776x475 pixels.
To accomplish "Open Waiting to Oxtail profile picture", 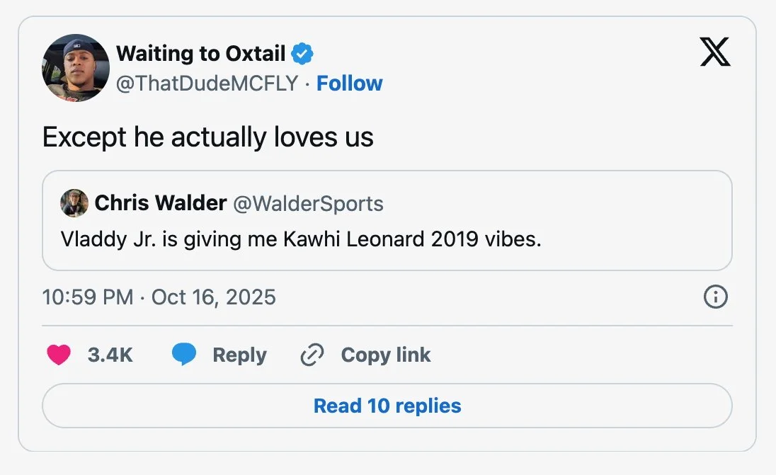I will (76, 68).
